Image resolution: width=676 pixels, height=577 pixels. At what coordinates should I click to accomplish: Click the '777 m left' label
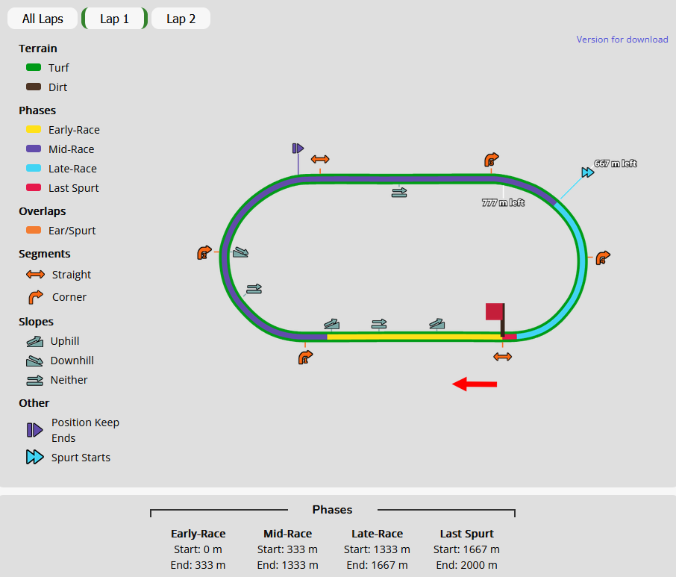503,203
